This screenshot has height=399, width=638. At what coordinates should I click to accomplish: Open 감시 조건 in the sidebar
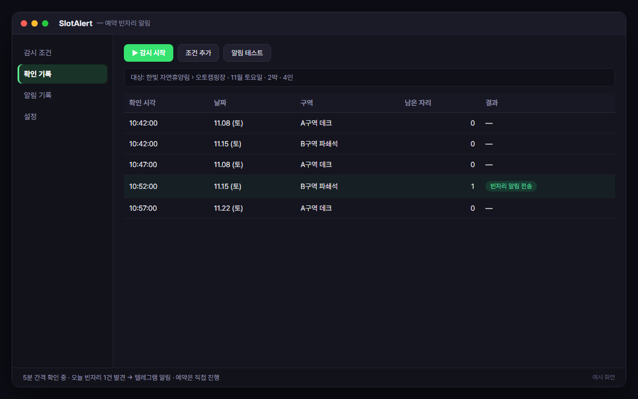click(x=62, y=53)
